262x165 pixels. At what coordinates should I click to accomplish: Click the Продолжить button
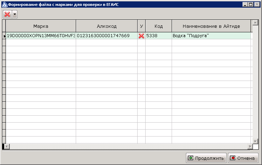click(x=206, y=158)
